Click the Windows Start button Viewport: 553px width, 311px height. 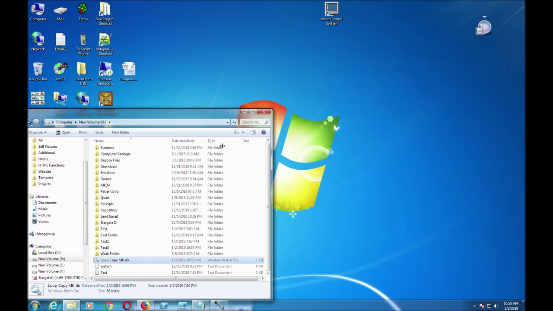coord(35,306)
